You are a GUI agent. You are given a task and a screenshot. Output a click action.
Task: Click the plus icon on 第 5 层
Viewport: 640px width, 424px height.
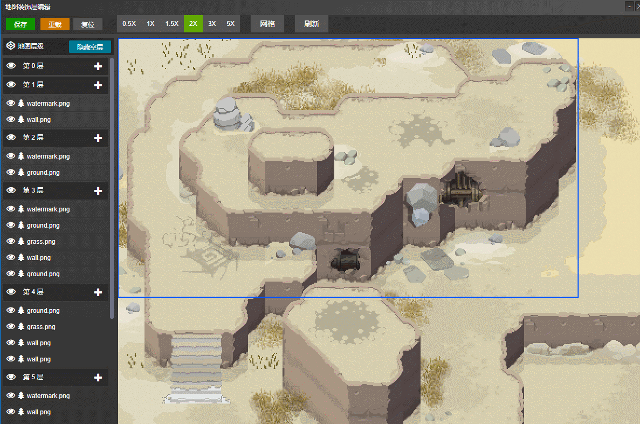pos(98,378)
